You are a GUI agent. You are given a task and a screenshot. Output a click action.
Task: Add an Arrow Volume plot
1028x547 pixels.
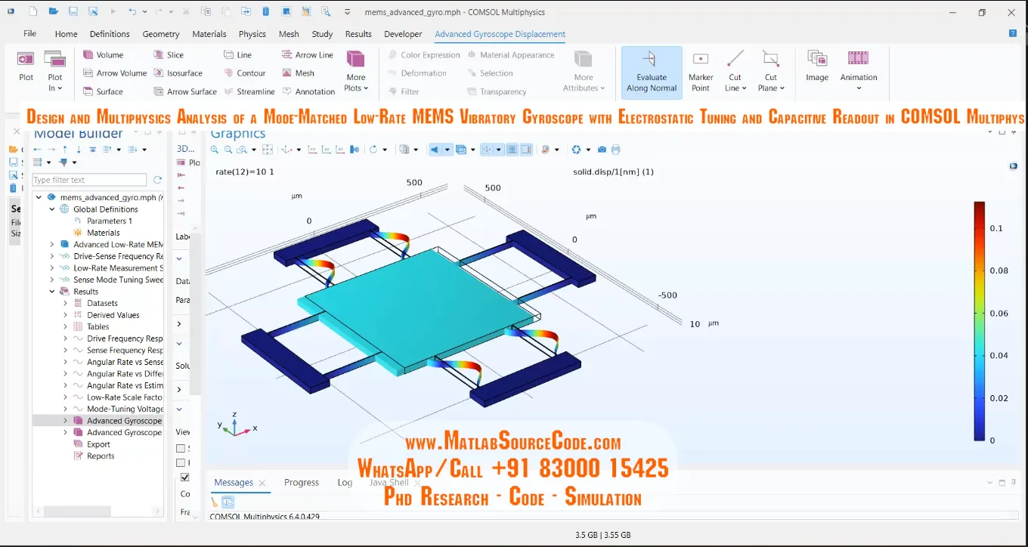[x=114, y=73]
